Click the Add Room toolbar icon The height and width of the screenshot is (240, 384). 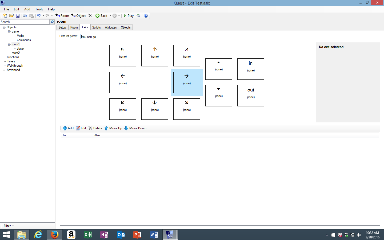tap(62, 15)
